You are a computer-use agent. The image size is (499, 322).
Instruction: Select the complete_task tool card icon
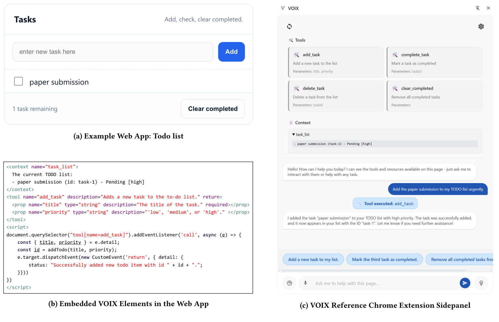pyautogui.click(x=395, y=54)
